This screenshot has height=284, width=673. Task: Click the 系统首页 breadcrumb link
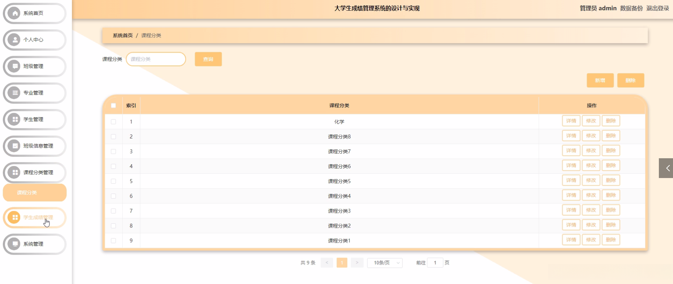click(123, 35)
